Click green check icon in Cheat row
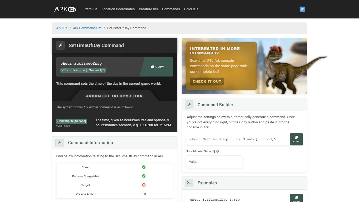 point(144,167)
